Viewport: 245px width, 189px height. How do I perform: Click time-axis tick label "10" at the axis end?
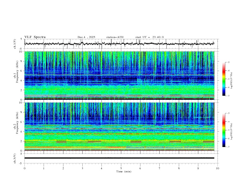217,168
